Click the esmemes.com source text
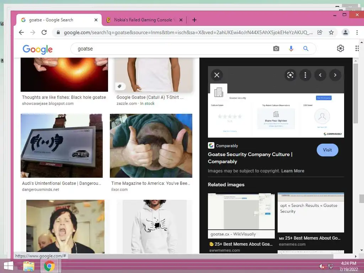Screen dimensions: 364x273 point(292,244)
